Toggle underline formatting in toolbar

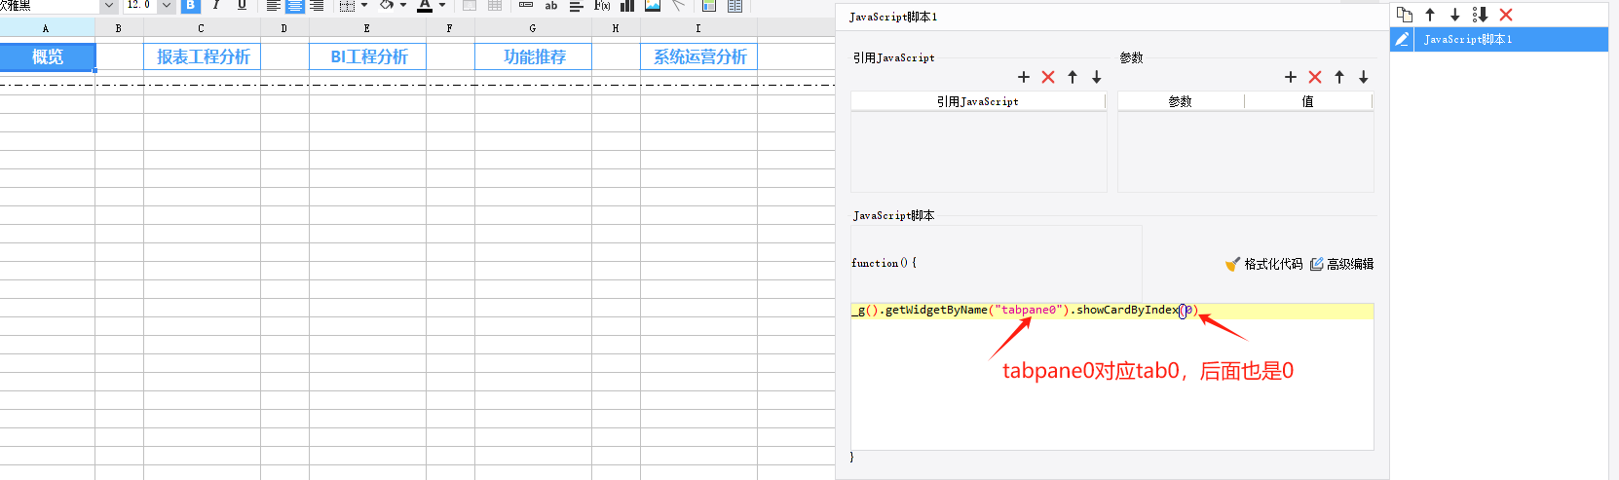[x=242, y=5]
